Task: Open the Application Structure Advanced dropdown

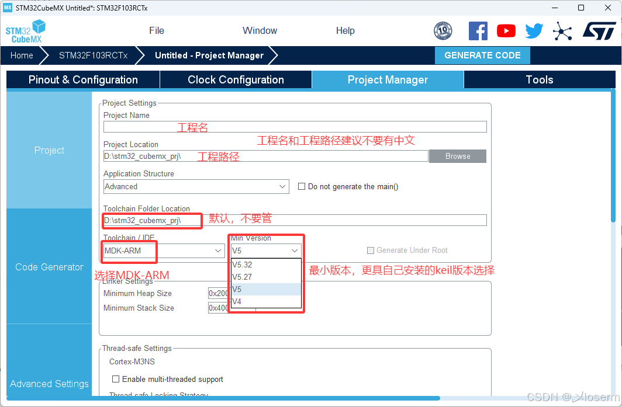Action: (x=196, y=187)
